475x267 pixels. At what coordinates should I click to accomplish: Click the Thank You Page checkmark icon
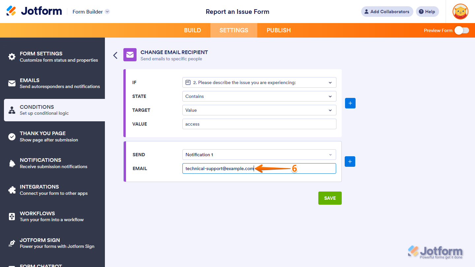[x=12, y=136]
